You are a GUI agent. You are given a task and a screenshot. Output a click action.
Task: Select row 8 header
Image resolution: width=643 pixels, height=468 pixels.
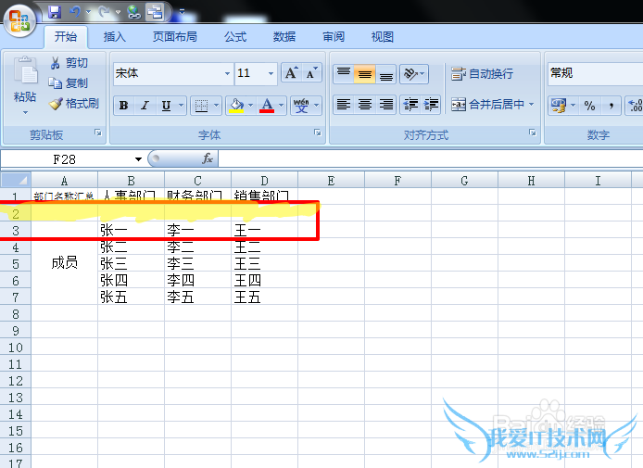click(16, 314)
